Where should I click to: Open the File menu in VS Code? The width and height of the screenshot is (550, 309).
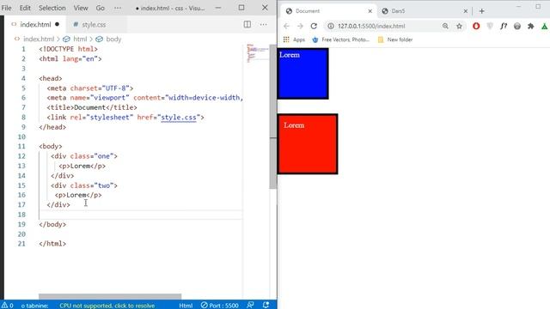(7, 8)
